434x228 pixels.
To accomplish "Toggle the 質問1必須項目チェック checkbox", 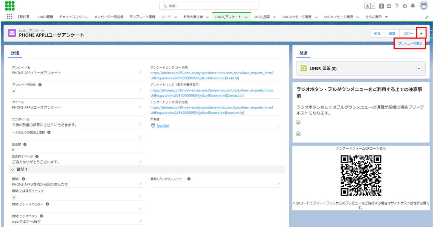I will [14, 197].
